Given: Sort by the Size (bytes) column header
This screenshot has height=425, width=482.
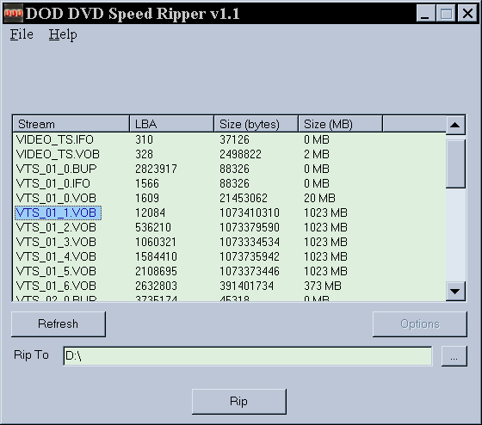Looking at the screenshot, I should click(256, 124).
